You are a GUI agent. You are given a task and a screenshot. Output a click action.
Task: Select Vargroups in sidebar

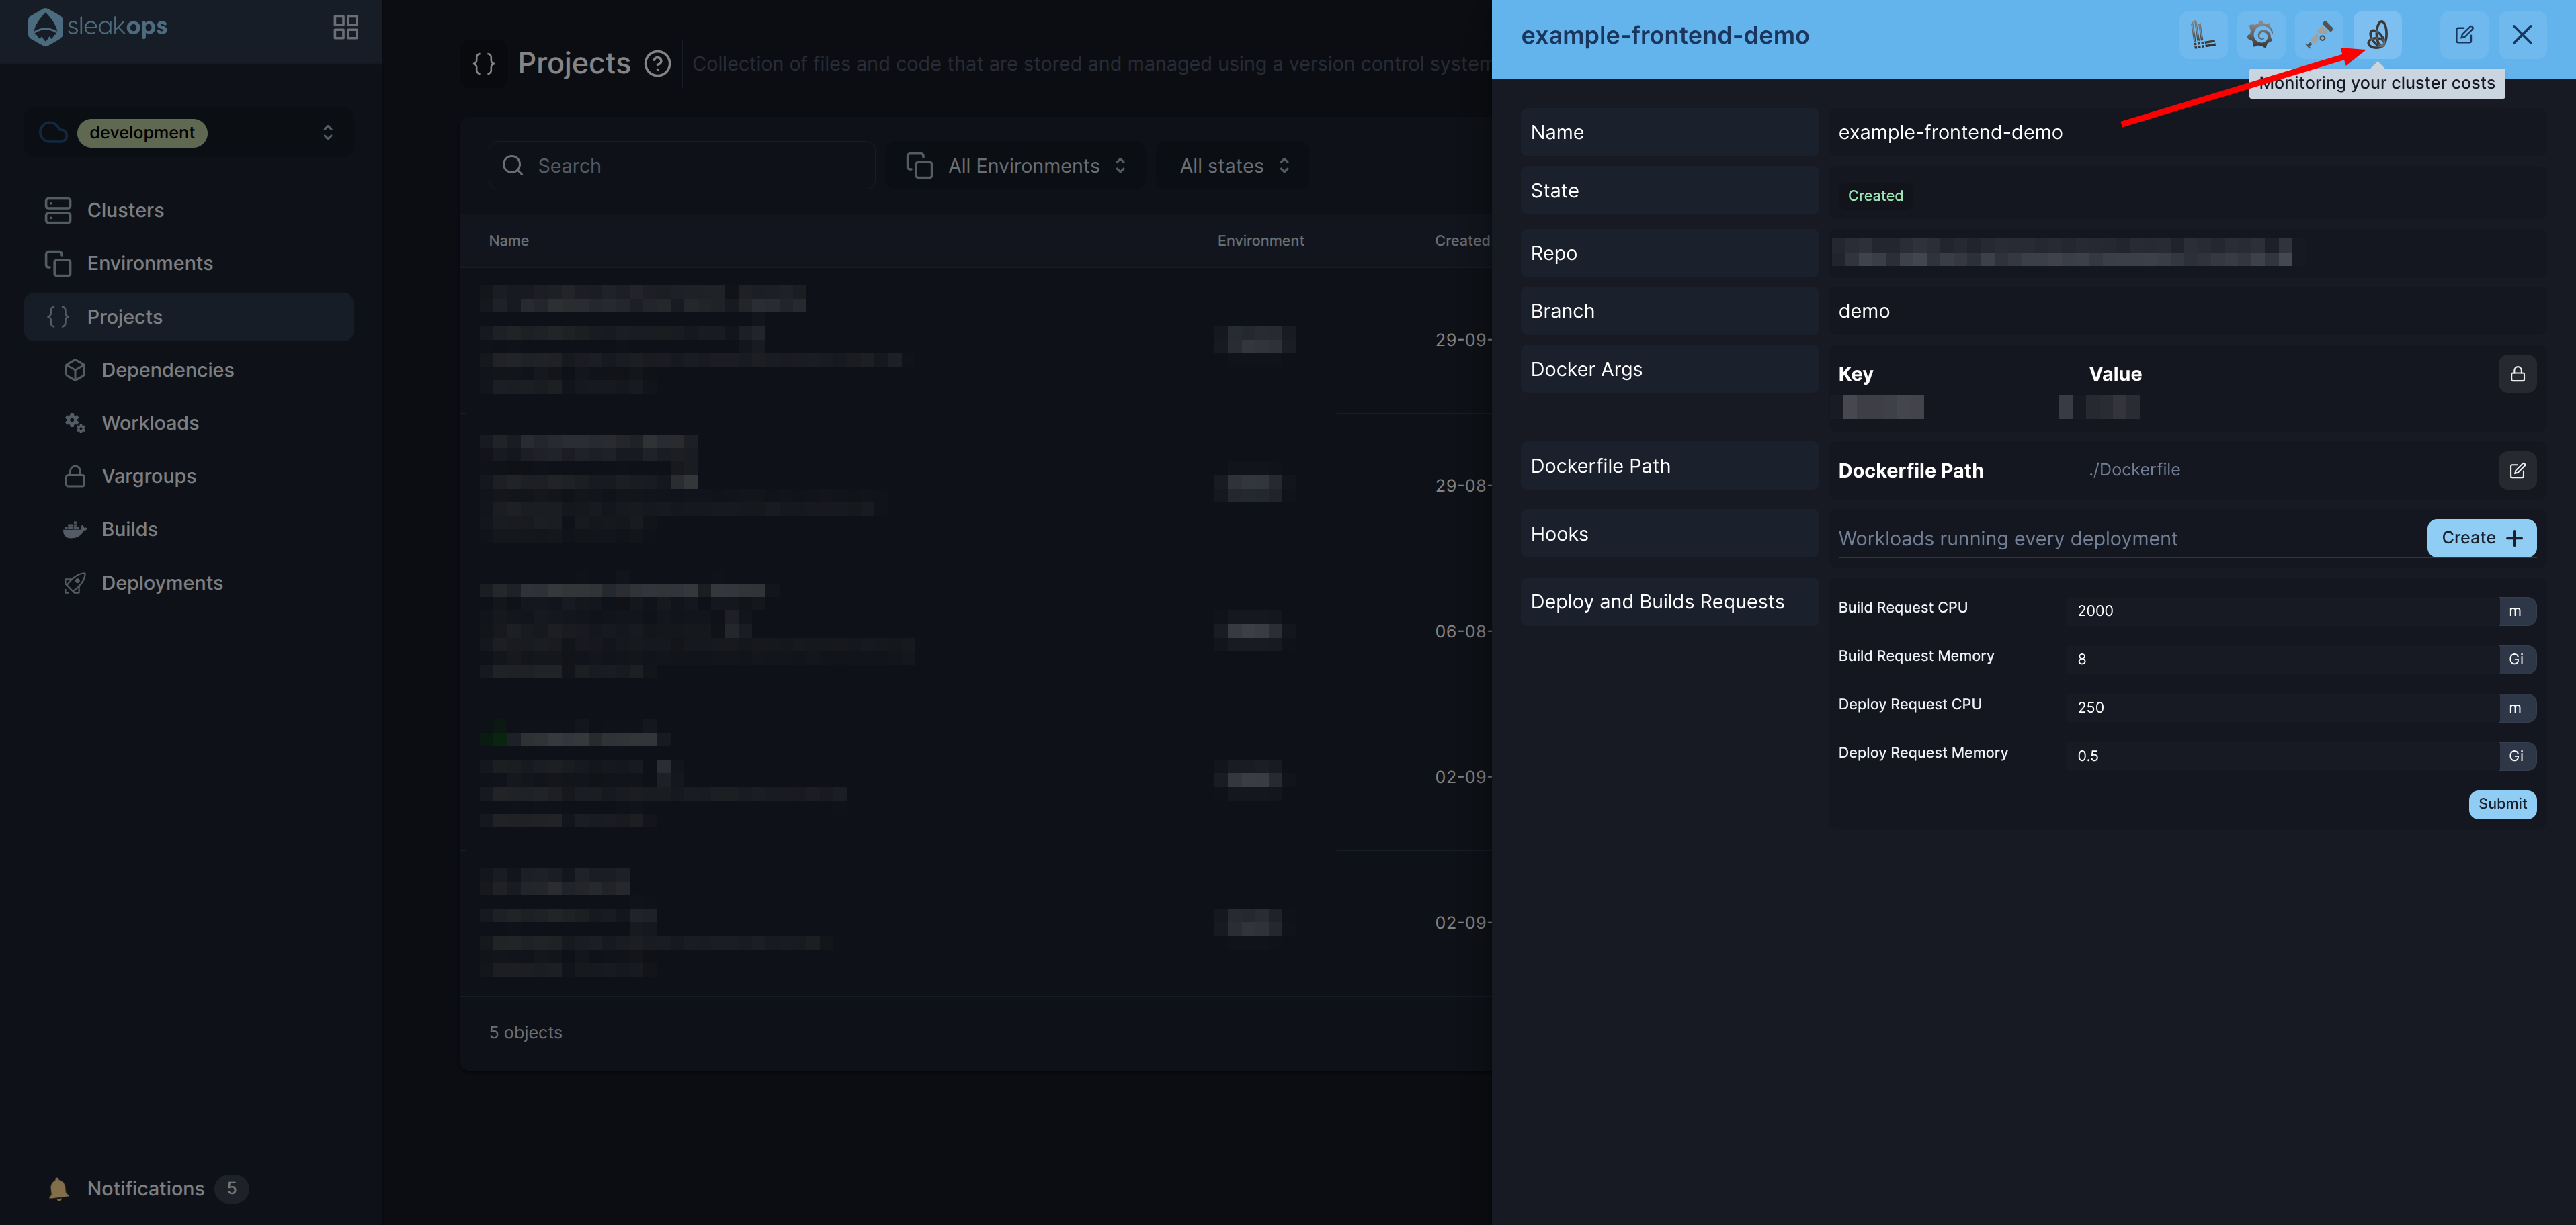tap(149, 477)
